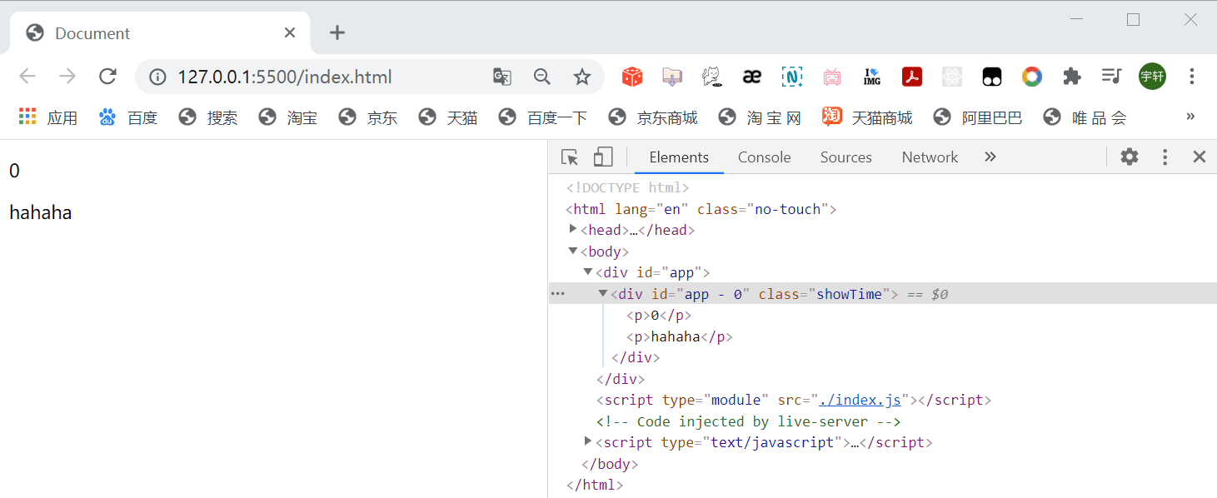Switch to the Sources tab
Viewport: 1217px width, 498px height.
point(845,157)
